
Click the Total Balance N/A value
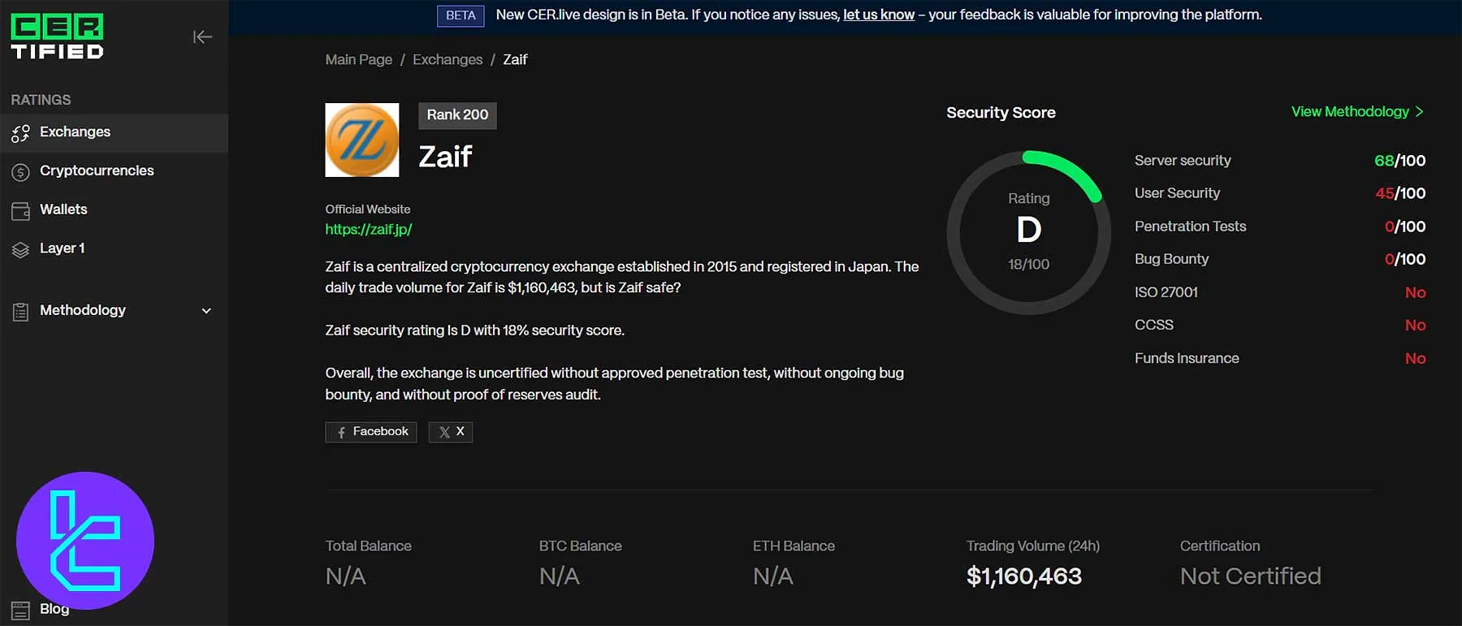[x=345, y=576]
